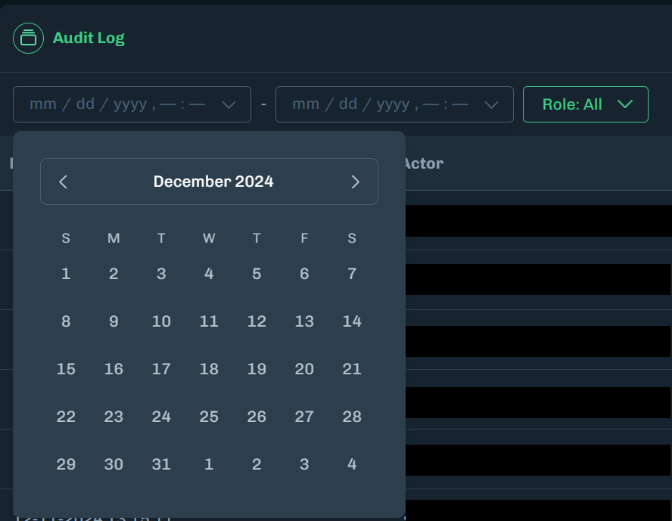
Task: Open the end date picker chevron
Action: (x=491, y=104)
